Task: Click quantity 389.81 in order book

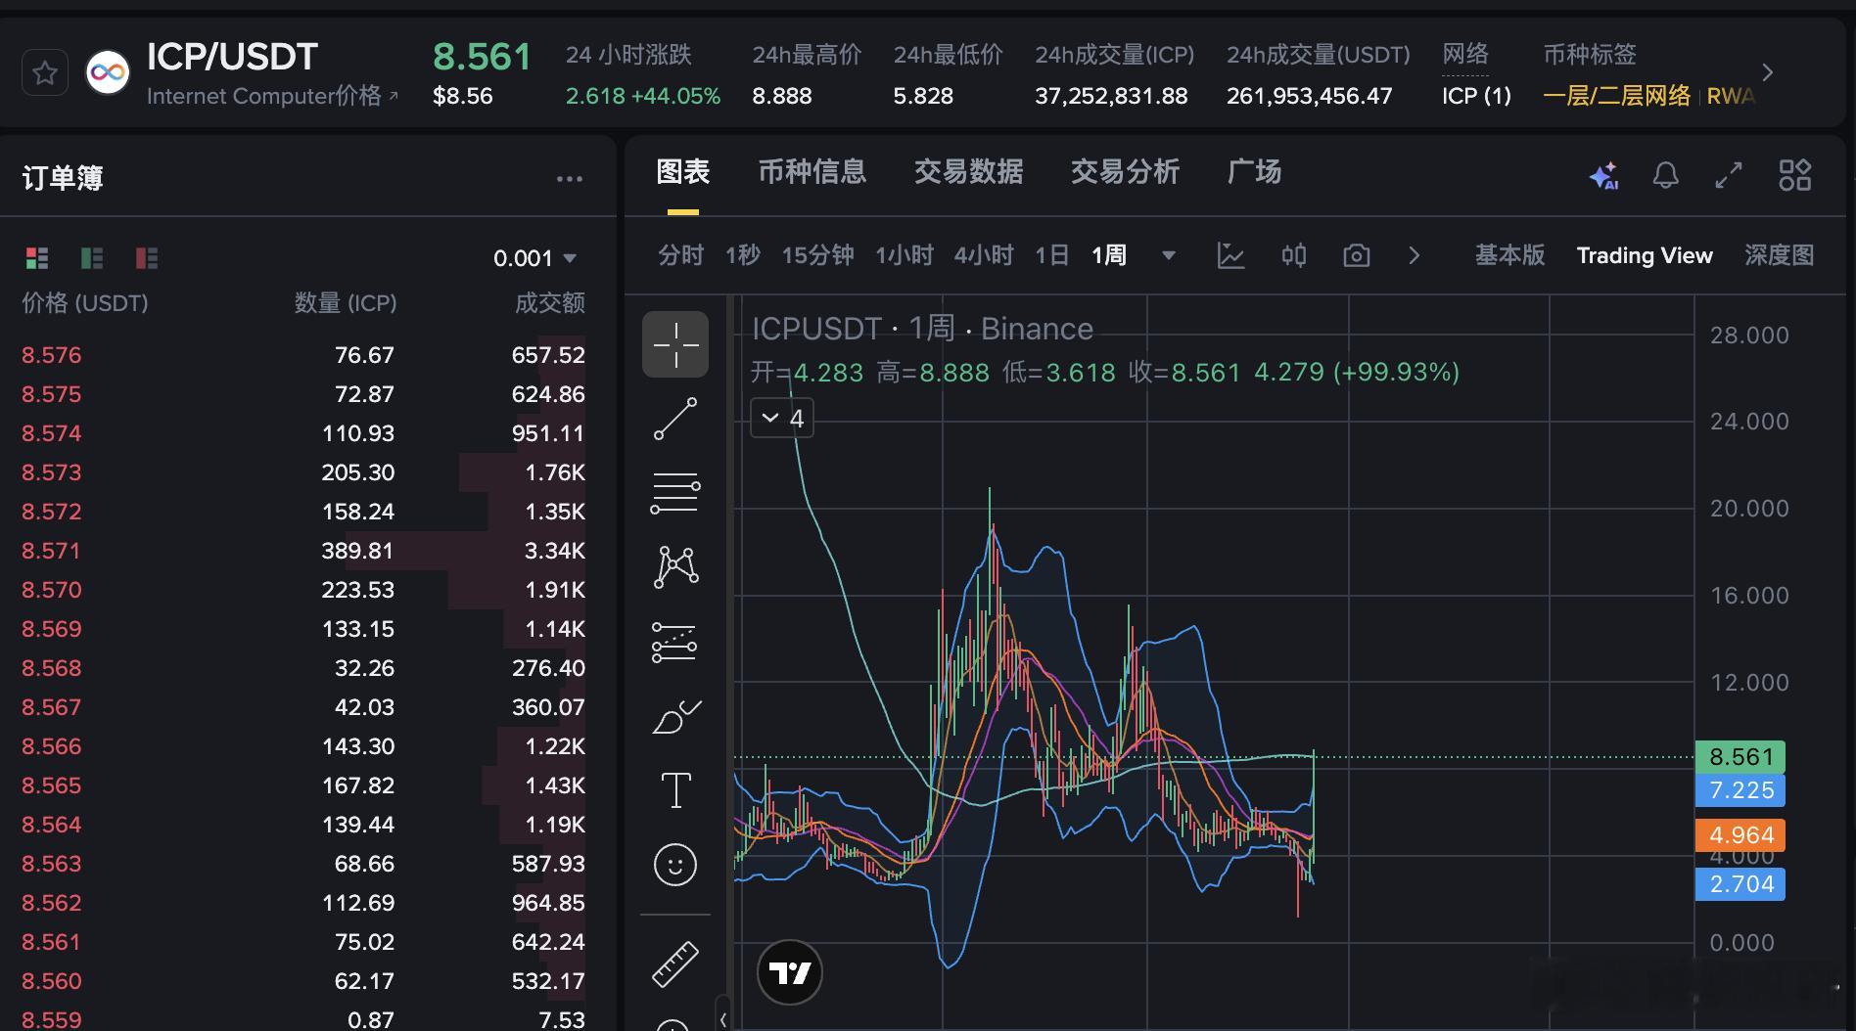Action: click(358, 551)
